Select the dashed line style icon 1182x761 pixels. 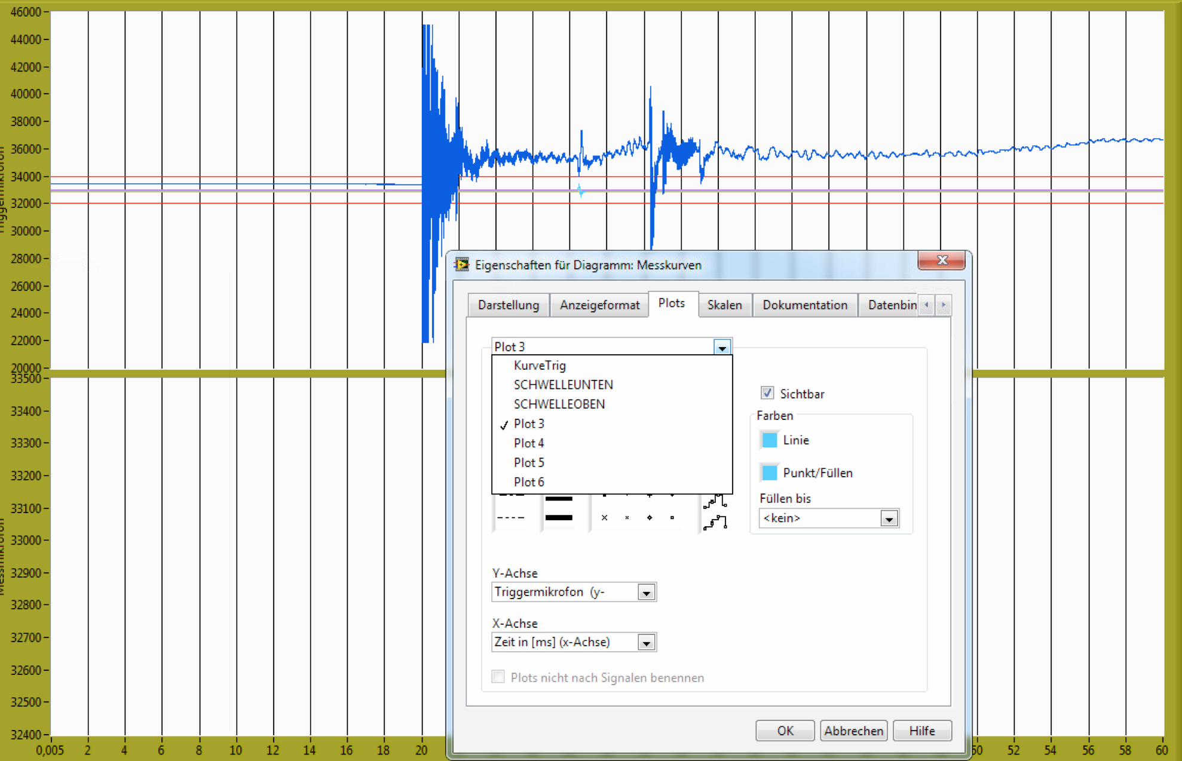tap(511, 518)
